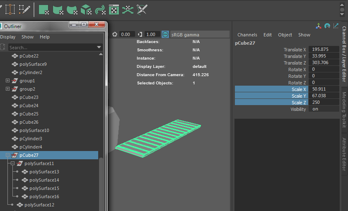Open the Outliner Show menu

pyautogui.click(x=27, y=37)
